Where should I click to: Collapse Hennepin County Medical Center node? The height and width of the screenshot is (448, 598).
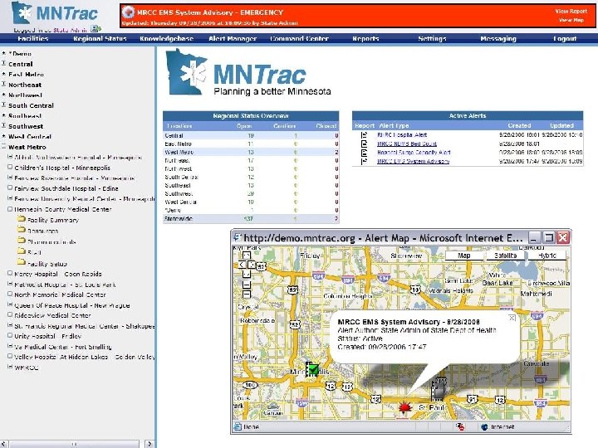(10, 209)
